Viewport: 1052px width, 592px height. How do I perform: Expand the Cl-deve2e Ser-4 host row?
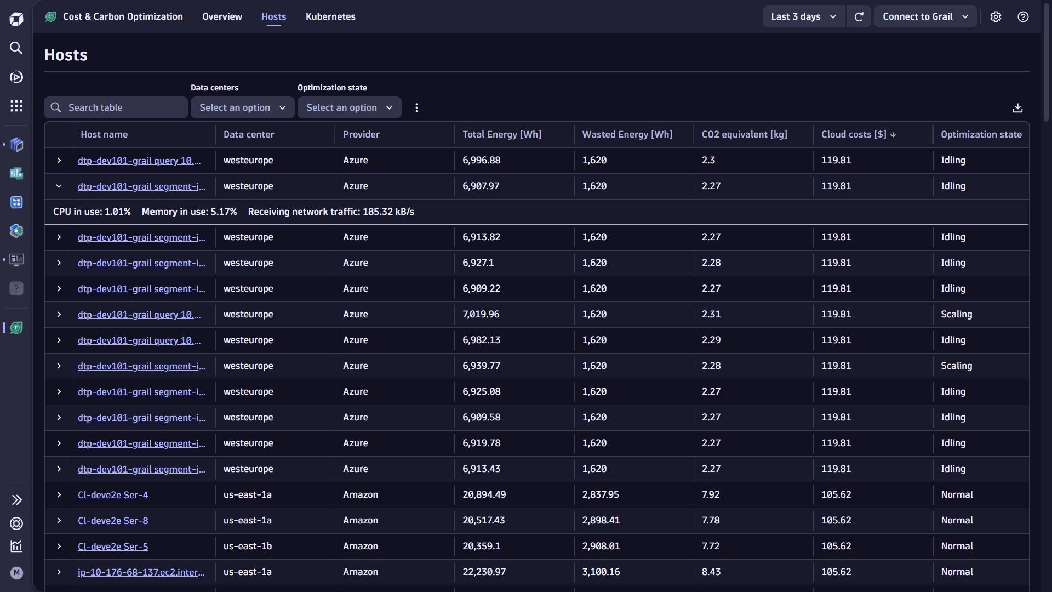click(59, 495)
